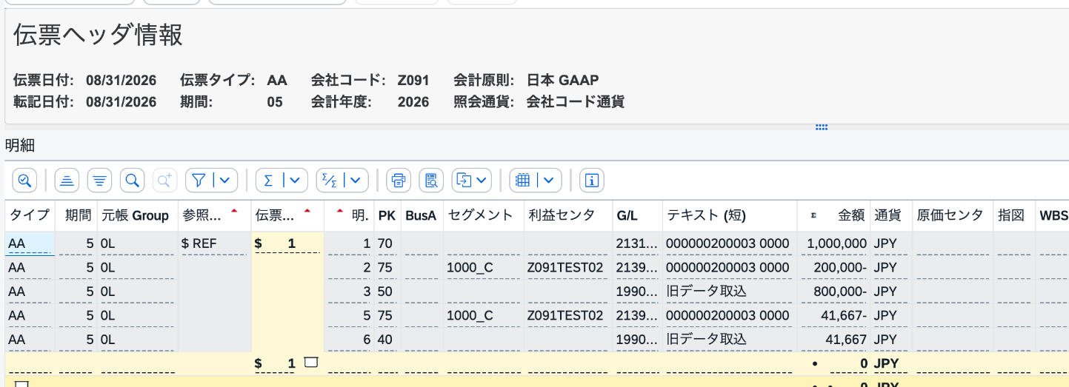This screenshot has width=1069, height=387.
Task: Sort the table in descending order
Action: tap(100, 180)
